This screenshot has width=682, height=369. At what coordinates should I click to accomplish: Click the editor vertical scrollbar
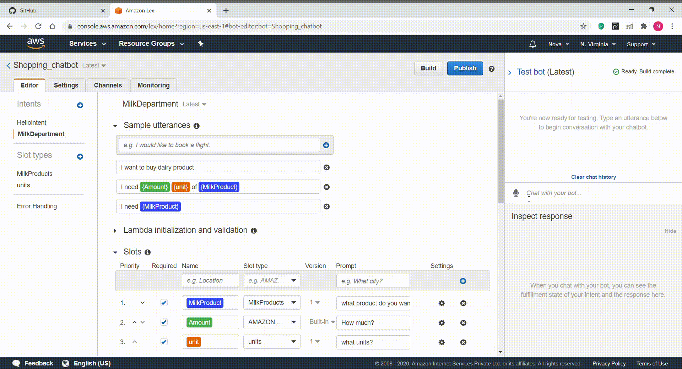500,151
